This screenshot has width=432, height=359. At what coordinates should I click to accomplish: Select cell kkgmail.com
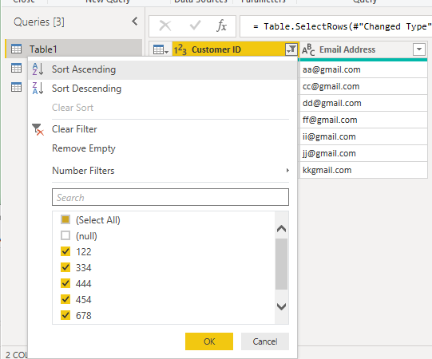click(363, 170)
